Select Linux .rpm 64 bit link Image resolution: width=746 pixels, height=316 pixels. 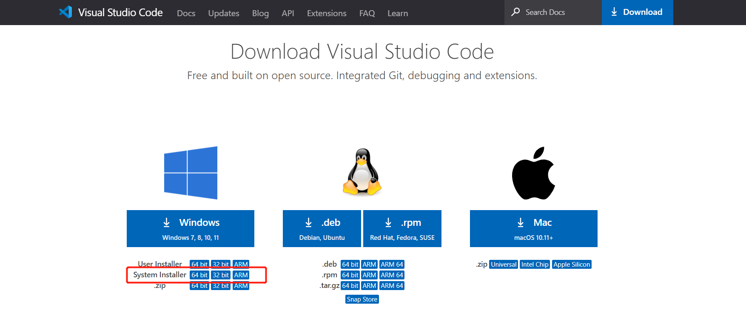coord(350,275)
